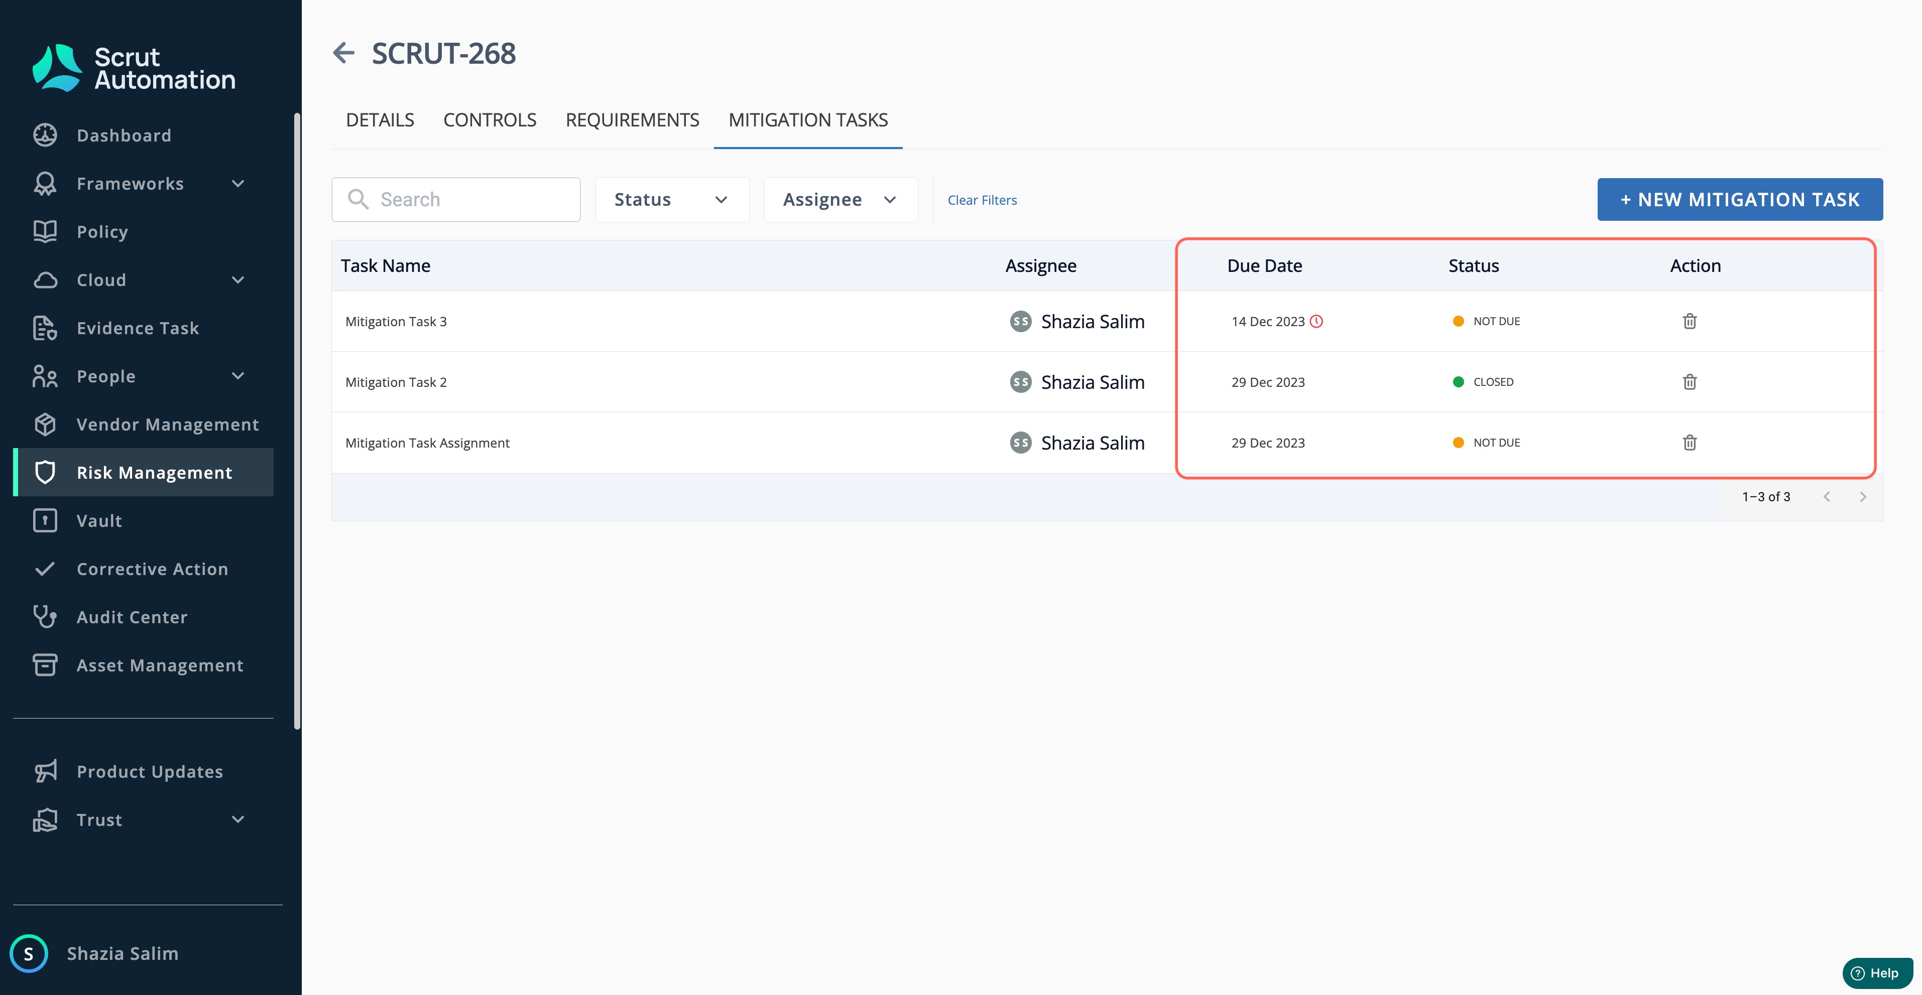Screen dimensions: 1922x995
Task: Go to next page of tasks
Action: point(1862,497)
